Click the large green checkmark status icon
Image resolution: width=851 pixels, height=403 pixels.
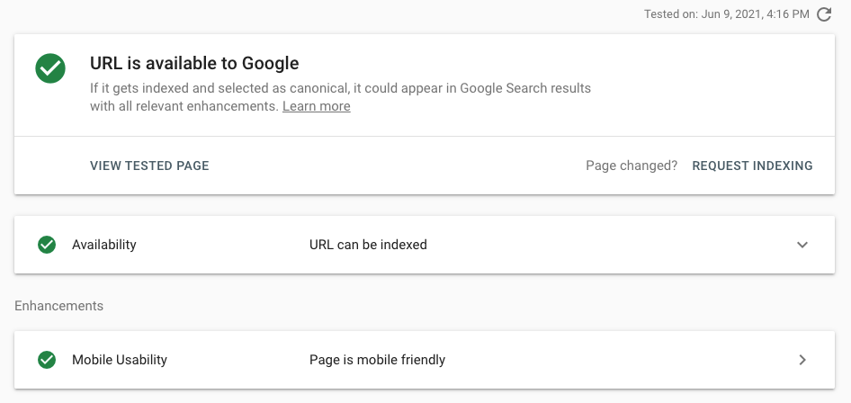pos(50,68)
